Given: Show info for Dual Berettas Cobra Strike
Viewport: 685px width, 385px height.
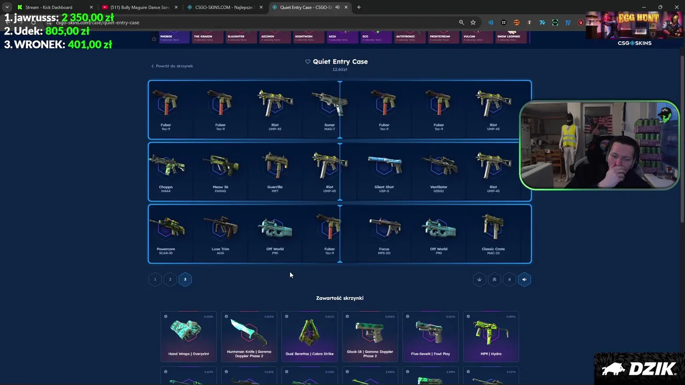Looking at the screenshot, I should [286, 317].
